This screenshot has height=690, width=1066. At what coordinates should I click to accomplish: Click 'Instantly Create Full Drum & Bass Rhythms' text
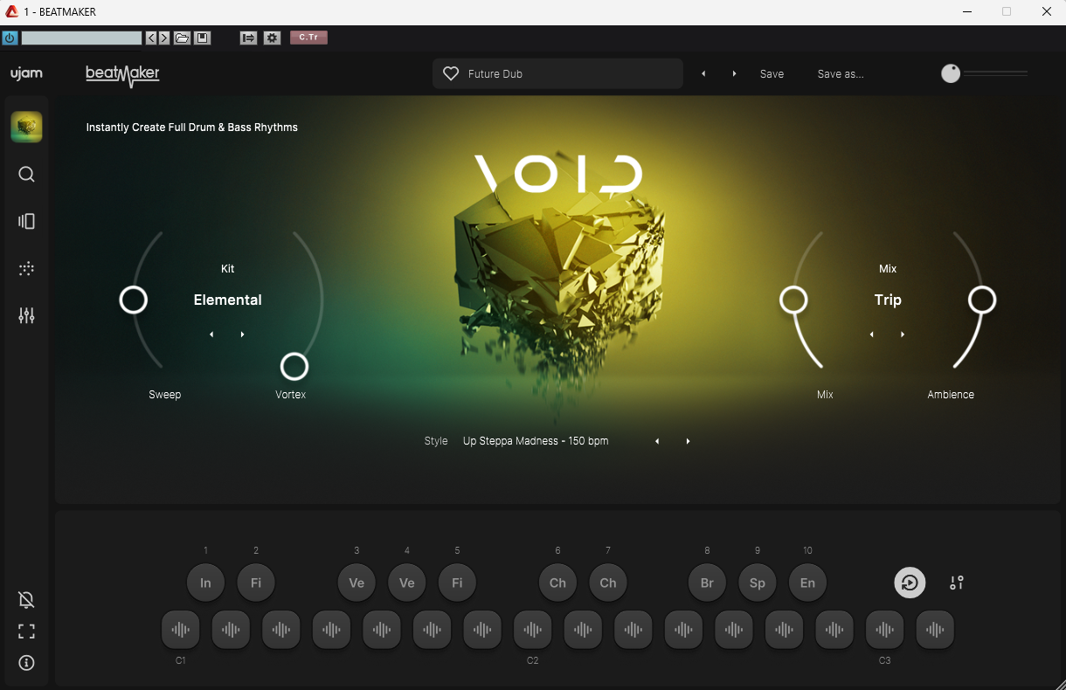192,128
